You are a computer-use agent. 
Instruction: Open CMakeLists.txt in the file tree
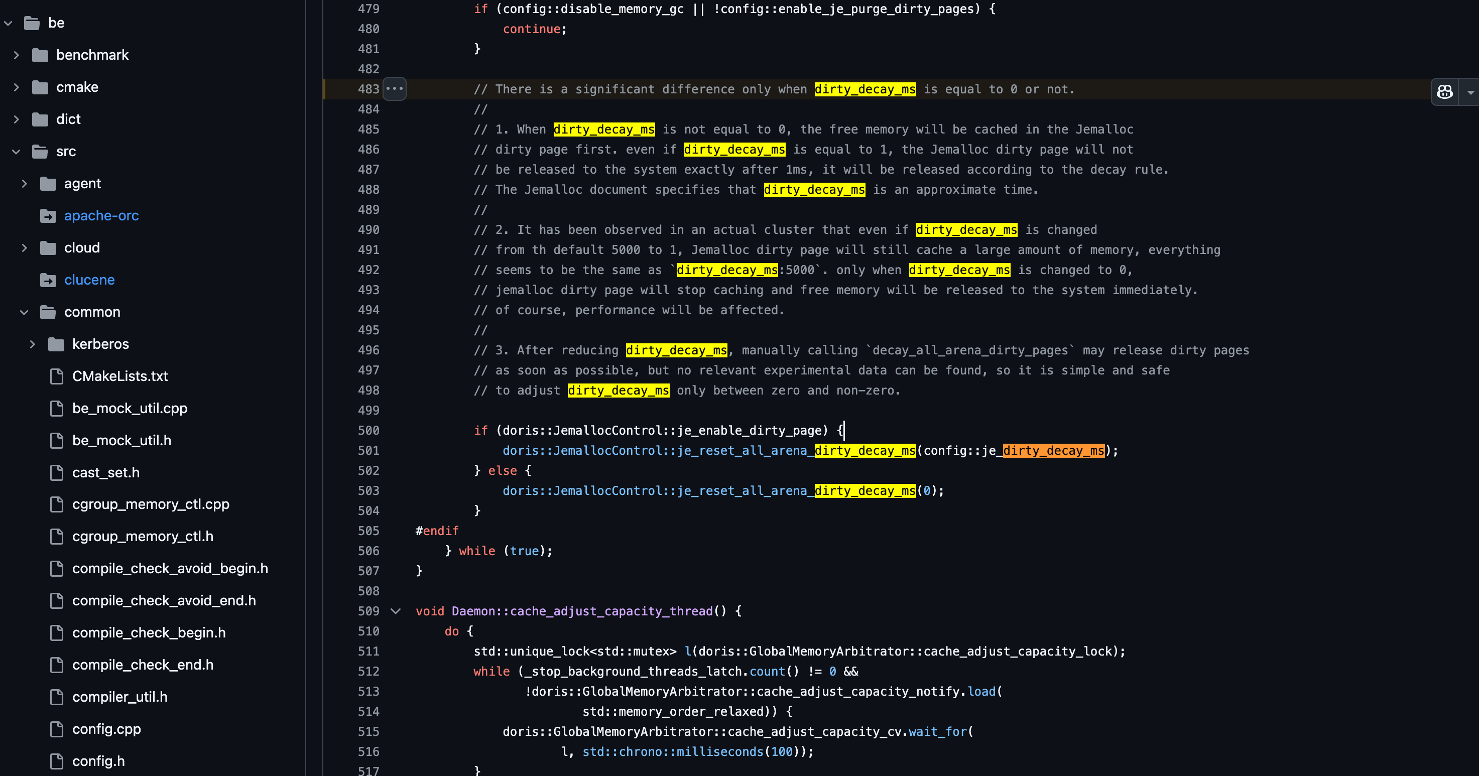pos(120,376)
